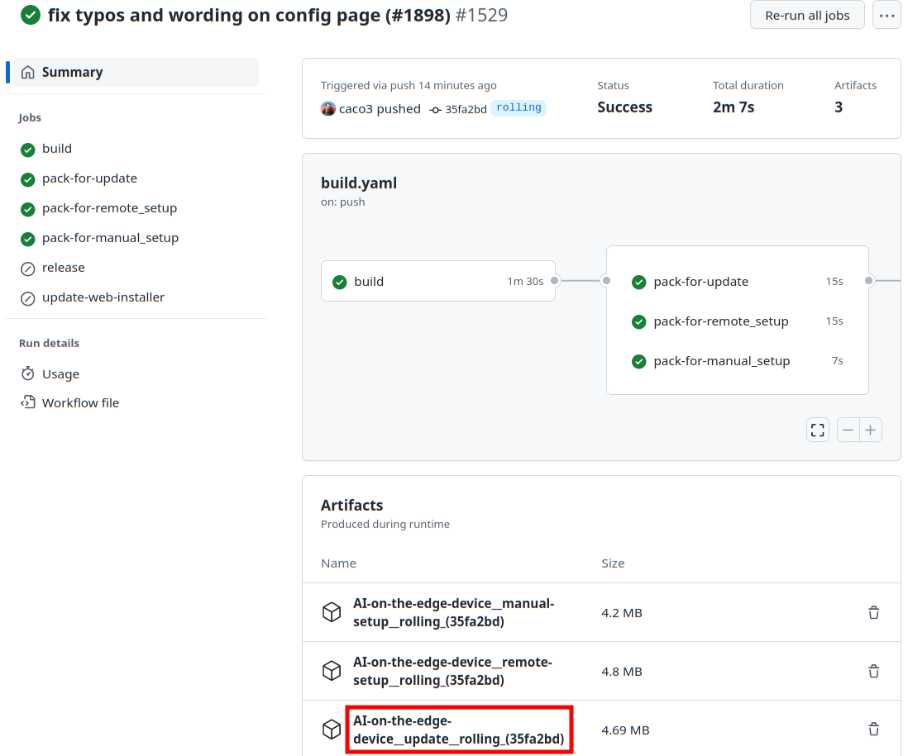Click Re-run all jobs button
The image size is (908, 756).
(806, 16)
